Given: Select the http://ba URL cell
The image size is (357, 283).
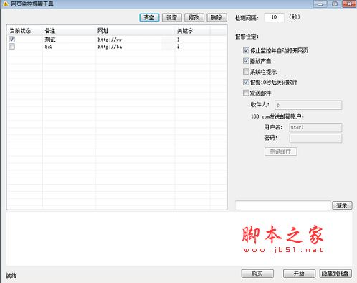Looking at the screenshot, I should click(x=110, y=47).
